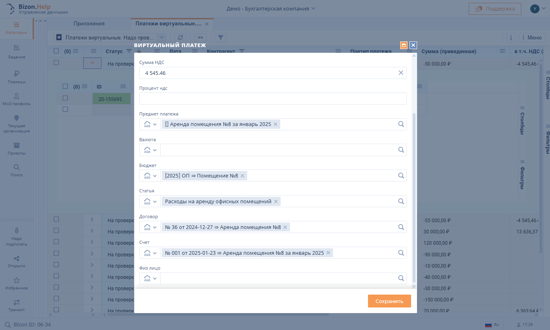The width and height of the screenshot is (550, 330).
Task: Toggle the select-all checkbox in table header
Action: pyautogui.click(x=56, y=51)
